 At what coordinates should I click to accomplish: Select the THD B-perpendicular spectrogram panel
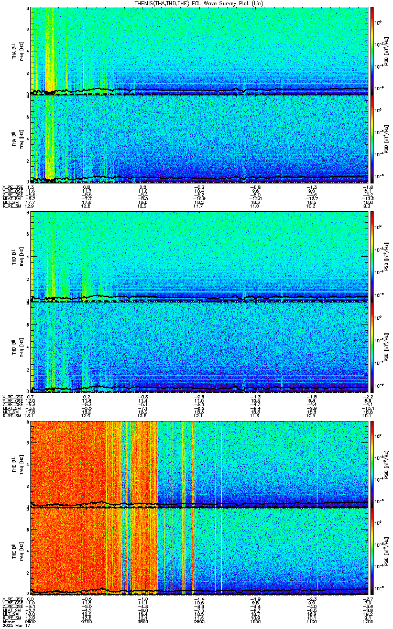199,256
